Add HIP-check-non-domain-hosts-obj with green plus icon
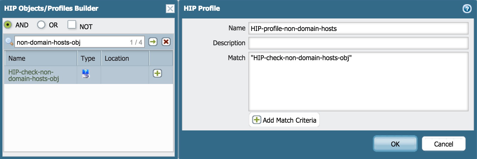 [x=157, y=73]
